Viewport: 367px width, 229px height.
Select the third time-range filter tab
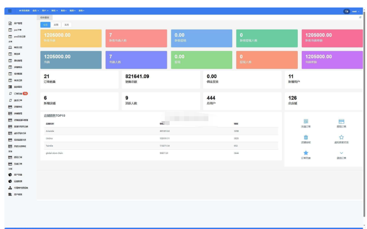[66, 25]
